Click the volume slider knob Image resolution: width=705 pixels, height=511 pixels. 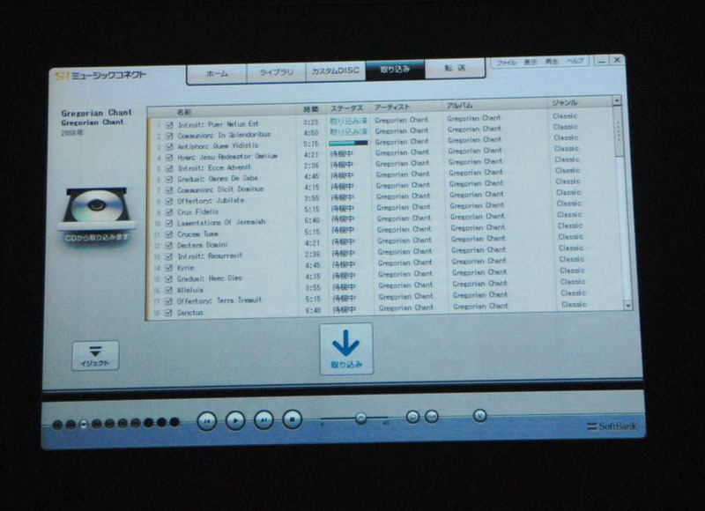pyautogui.click(x=360, y=418)
